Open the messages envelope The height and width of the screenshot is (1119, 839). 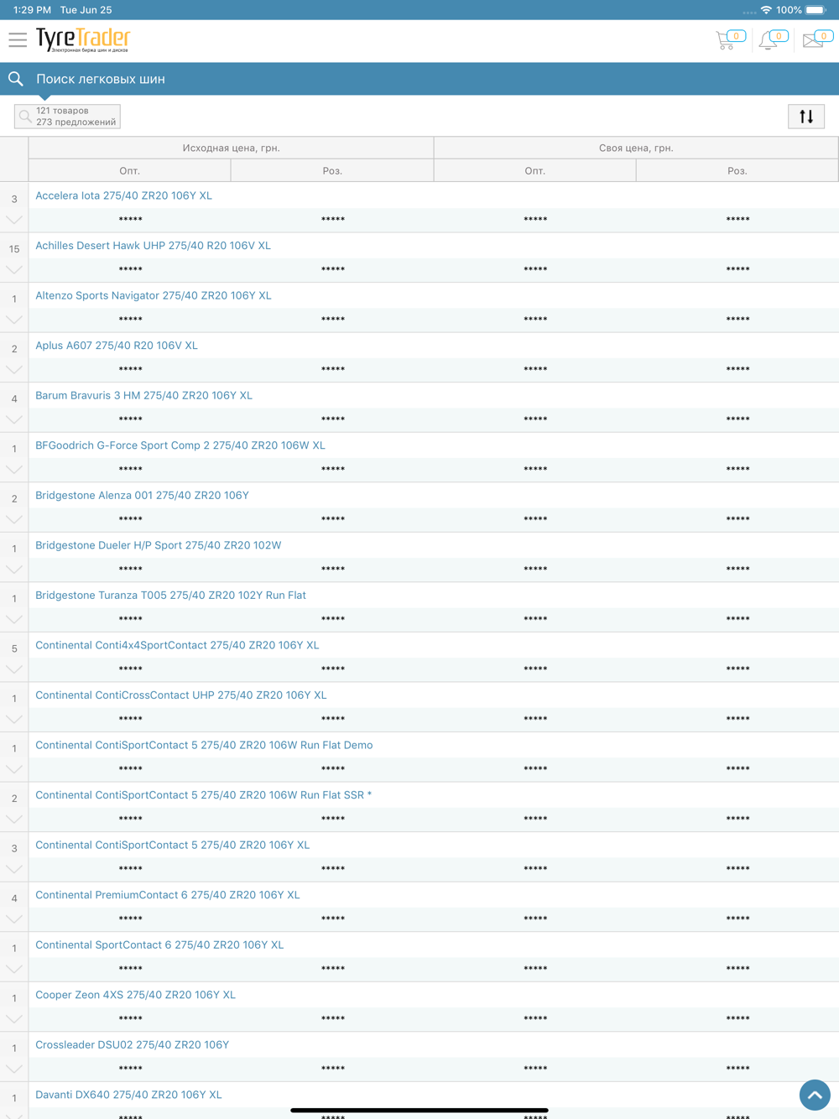[x=817, y=39]
